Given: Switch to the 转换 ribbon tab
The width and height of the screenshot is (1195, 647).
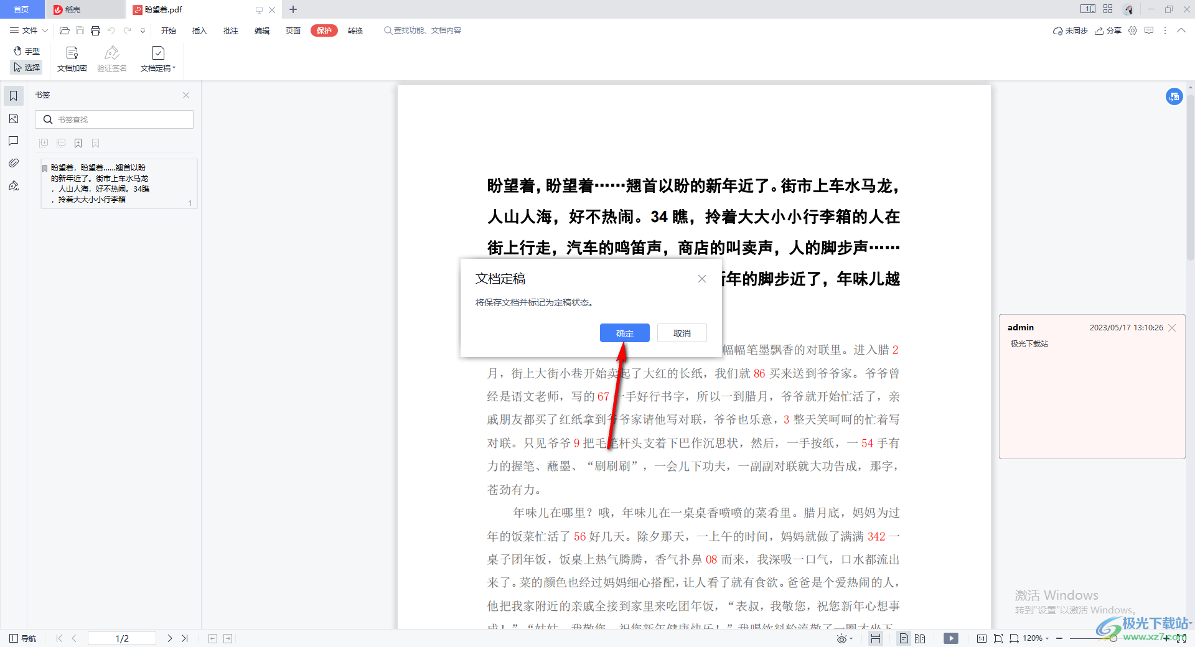Looking at the screenshot, I should (x=355, y=30).
